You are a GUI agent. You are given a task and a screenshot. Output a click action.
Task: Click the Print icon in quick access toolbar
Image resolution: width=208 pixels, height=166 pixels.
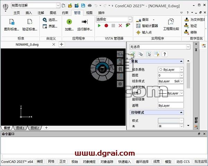[x=90, y=6]
